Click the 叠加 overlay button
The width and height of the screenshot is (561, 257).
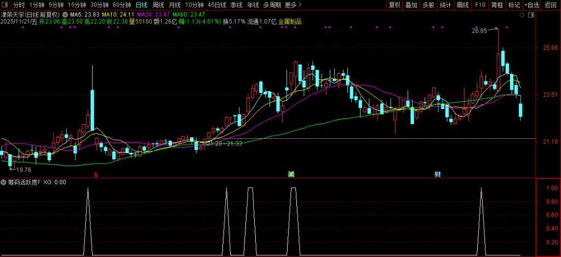411,5
